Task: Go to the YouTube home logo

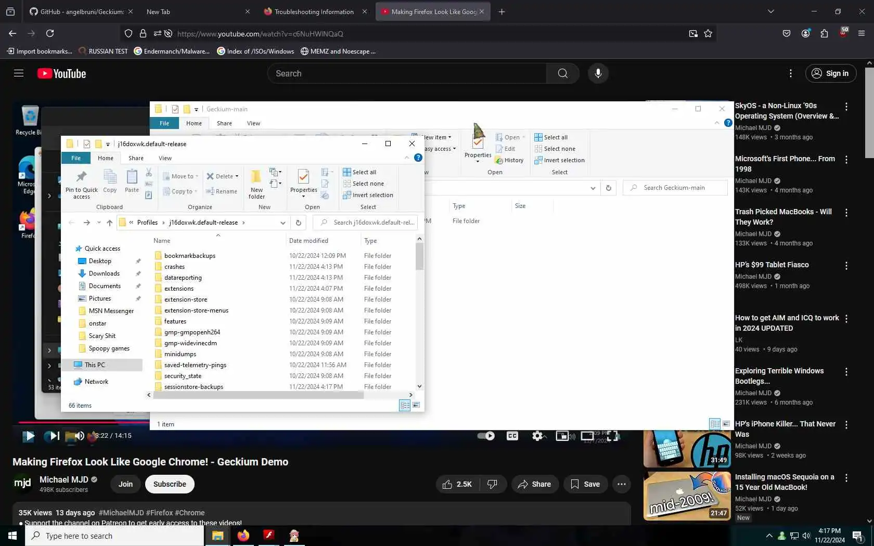Action: coord(62,74)
